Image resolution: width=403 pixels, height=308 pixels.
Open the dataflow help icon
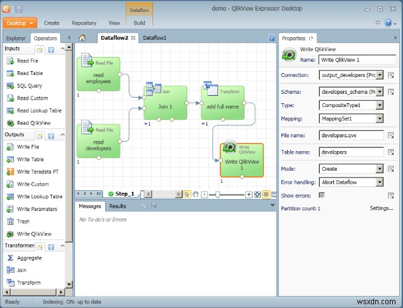[x=271, y=38]
